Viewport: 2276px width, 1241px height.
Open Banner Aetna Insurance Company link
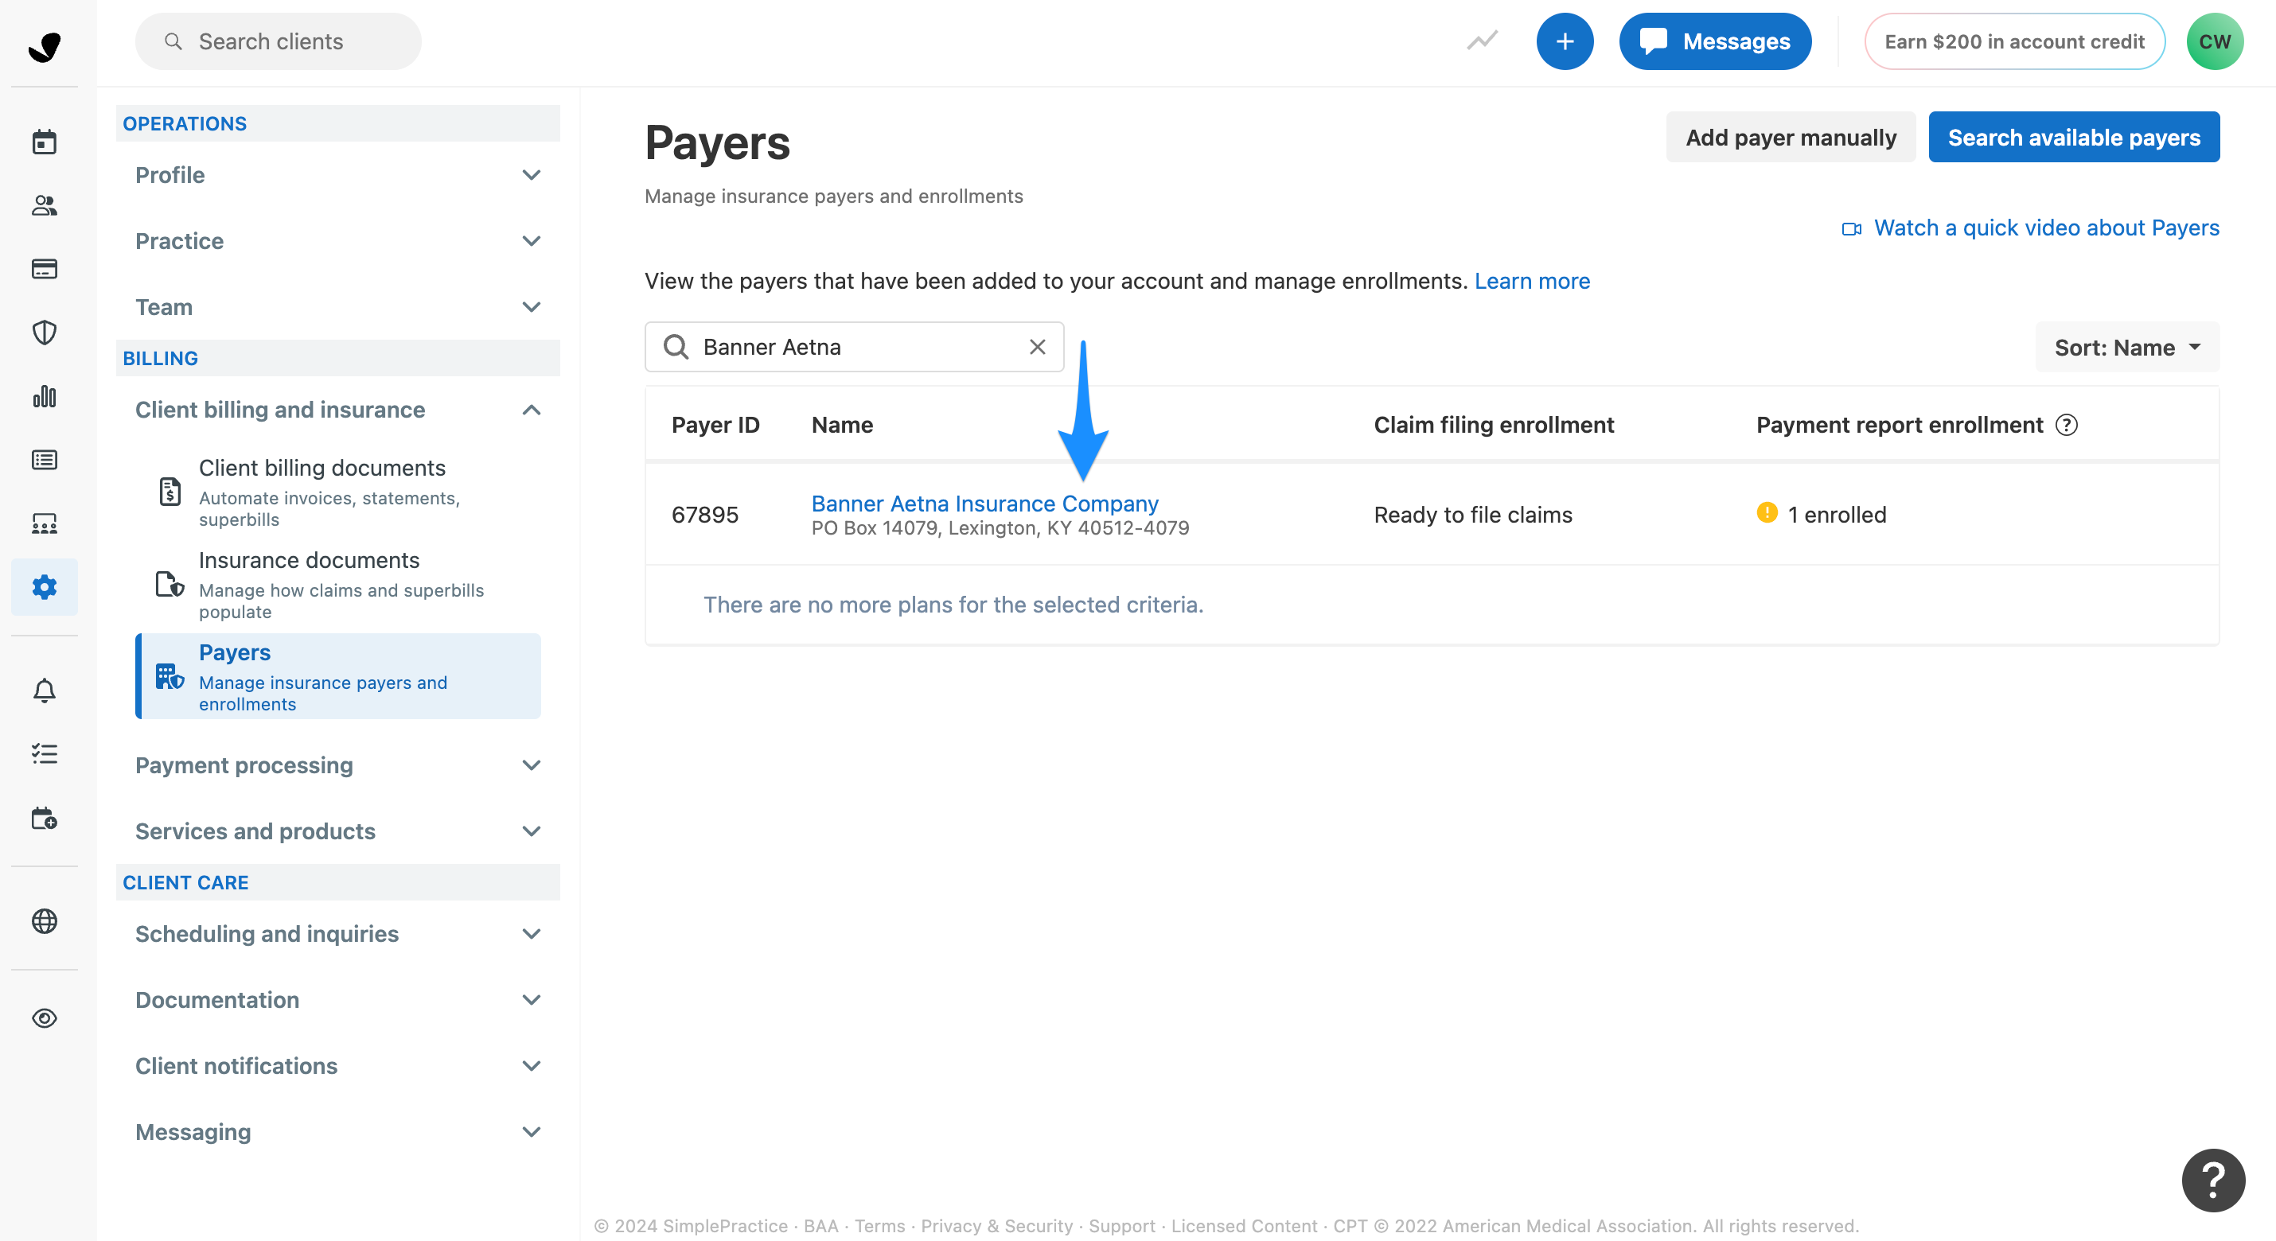click(x=984, y=503)
